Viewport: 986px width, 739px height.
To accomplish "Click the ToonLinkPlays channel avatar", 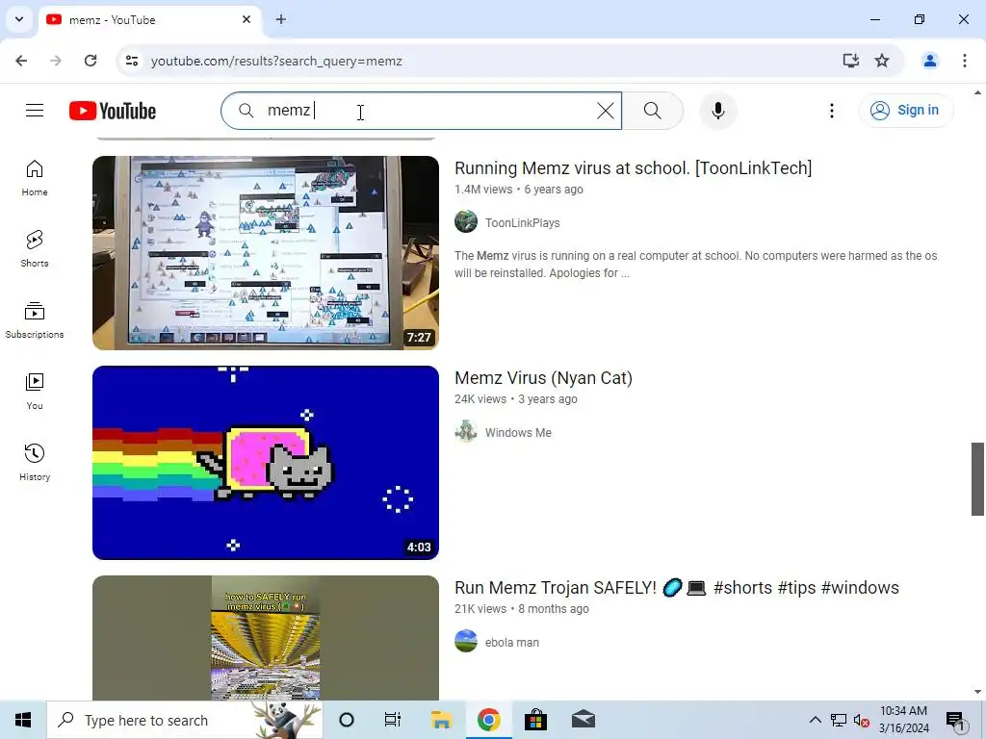I will [x=466, y=222].
